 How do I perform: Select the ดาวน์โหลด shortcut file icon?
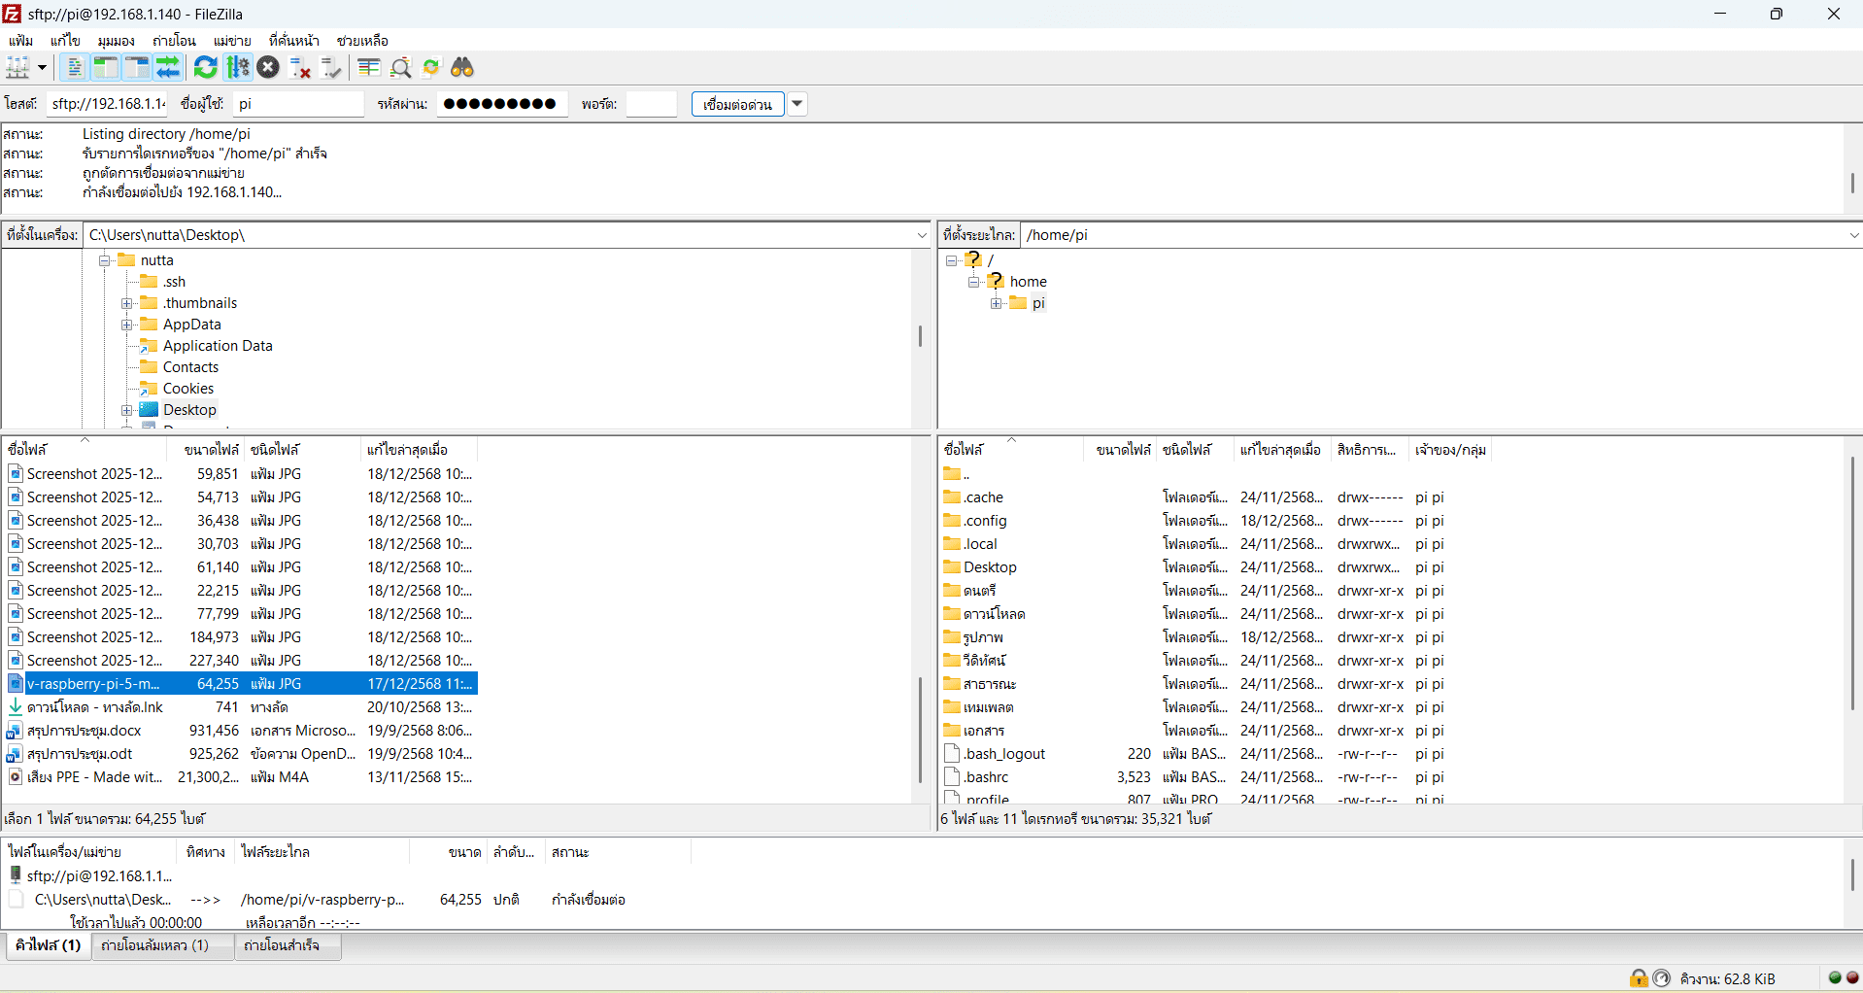[16, 707]
